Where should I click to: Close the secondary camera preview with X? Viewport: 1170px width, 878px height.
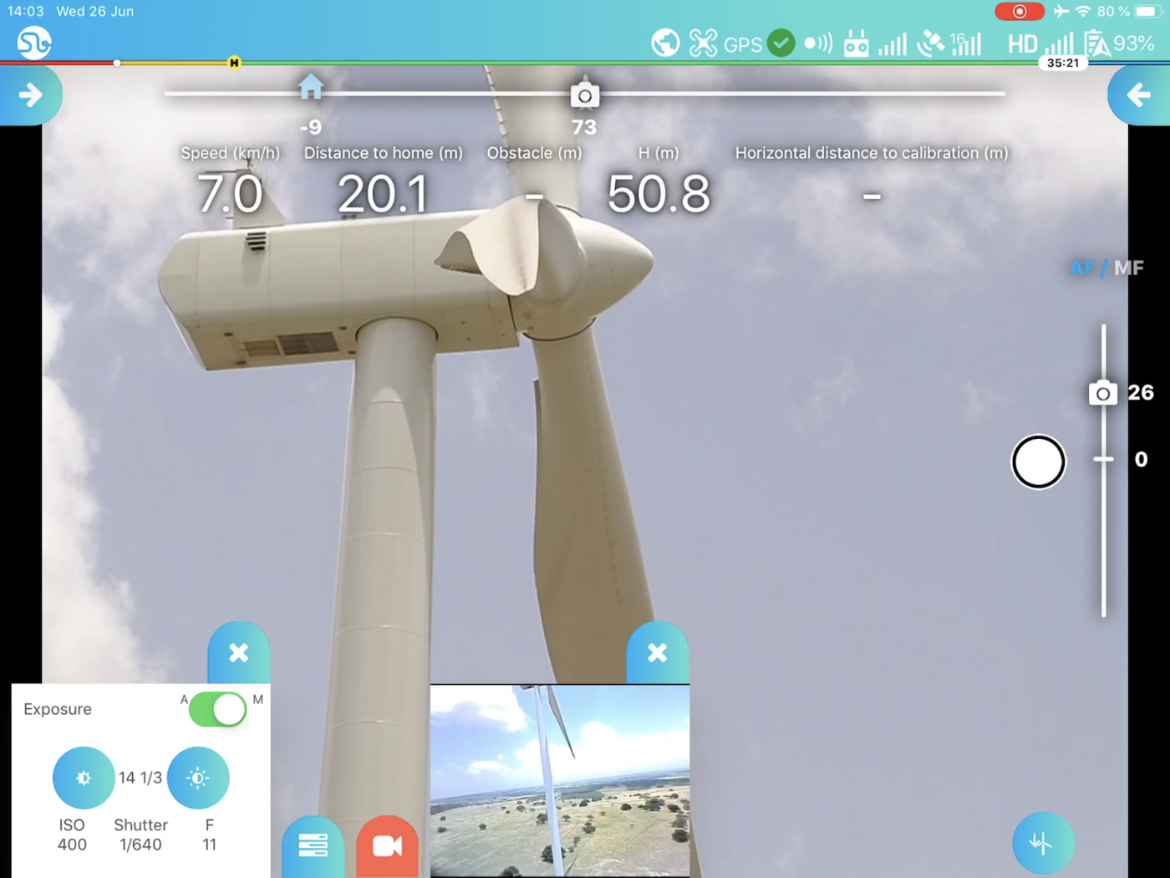(658, 653)
